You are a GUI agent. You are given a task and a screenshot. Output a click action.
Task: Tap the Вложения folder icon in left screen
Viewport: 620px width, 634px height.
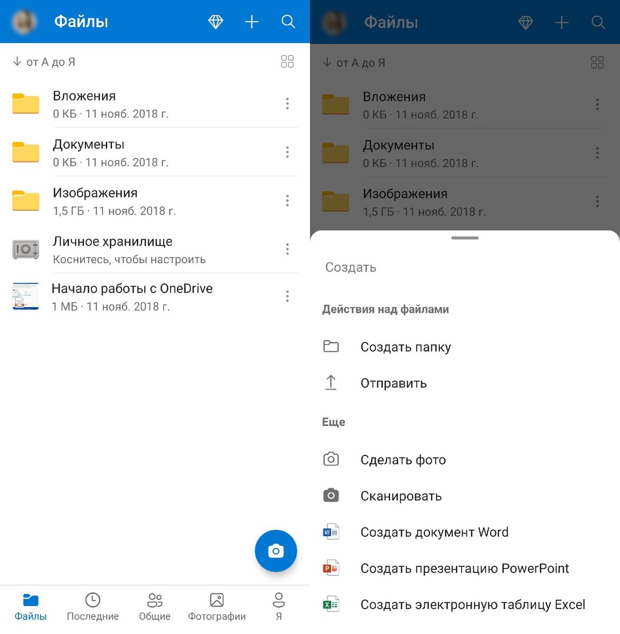(26, 104)
